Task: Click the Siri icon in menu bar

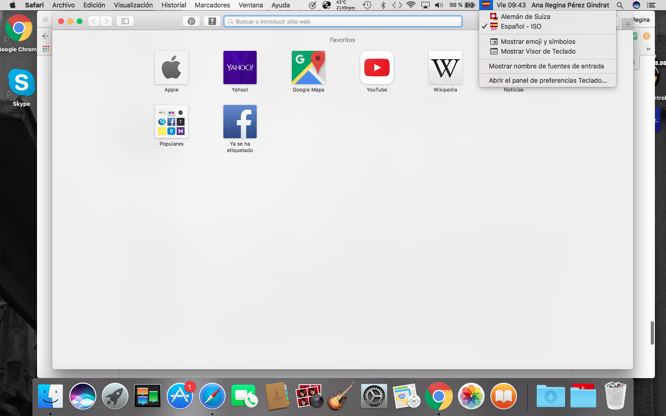Action: (x=636, y=5)
